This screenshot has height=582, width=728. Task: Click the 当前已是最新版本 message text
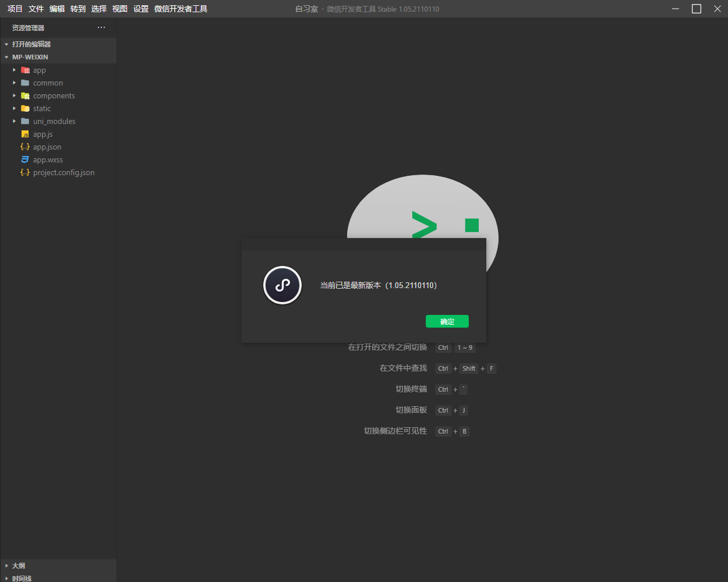click(379, 285)
